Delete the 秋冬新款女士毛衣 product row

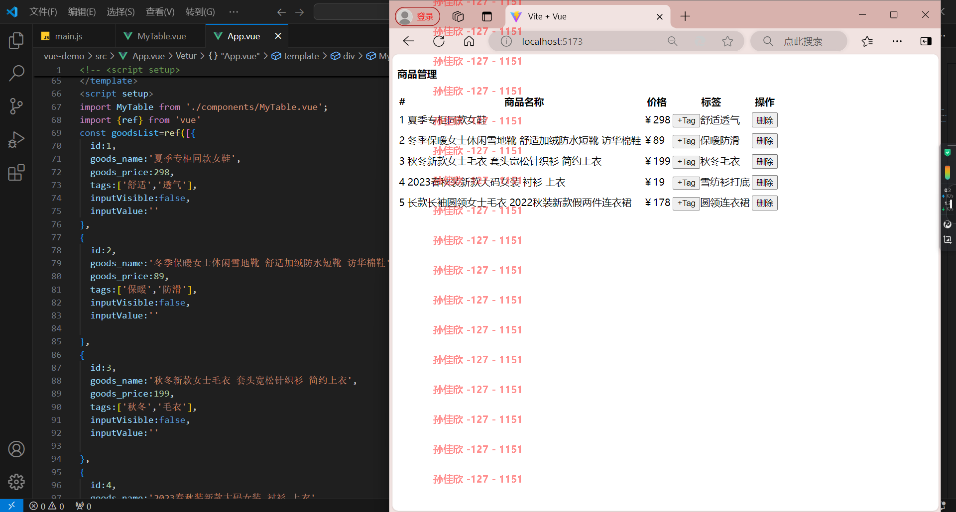point(765,162)
